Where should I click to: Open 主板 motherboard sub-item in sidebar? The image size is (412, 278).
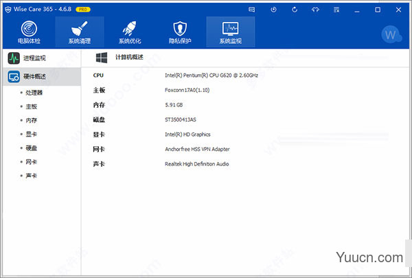coord(32,106)
